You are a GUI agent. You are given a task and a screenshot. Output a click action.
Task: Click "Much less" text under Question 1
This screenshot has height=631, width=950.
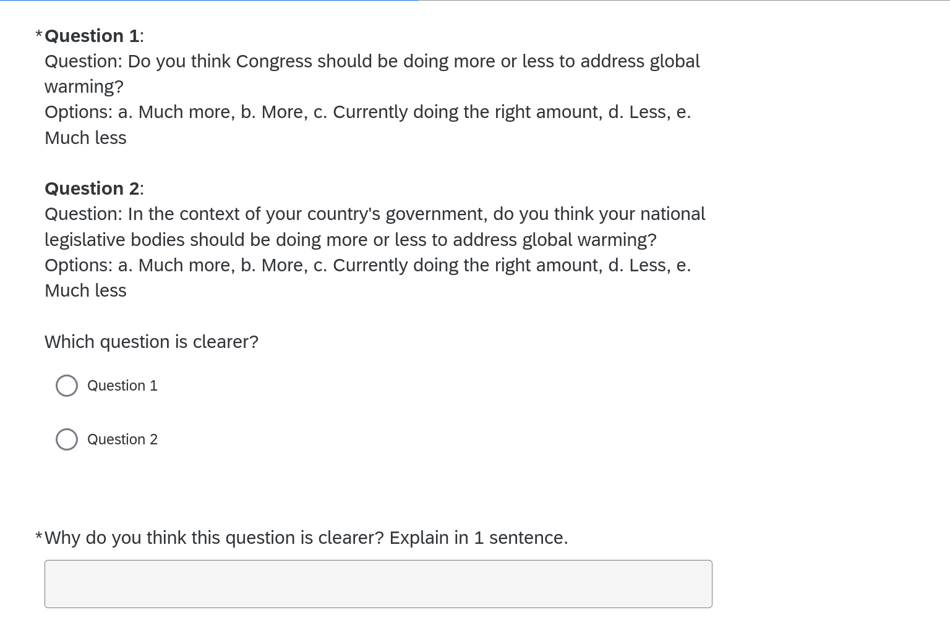[x=85, y=138]
